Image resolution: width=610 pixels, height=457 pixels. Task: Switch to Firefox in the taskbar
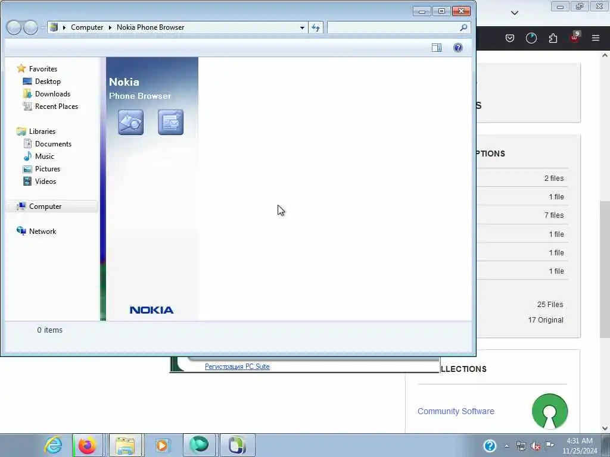coord(87,445)
